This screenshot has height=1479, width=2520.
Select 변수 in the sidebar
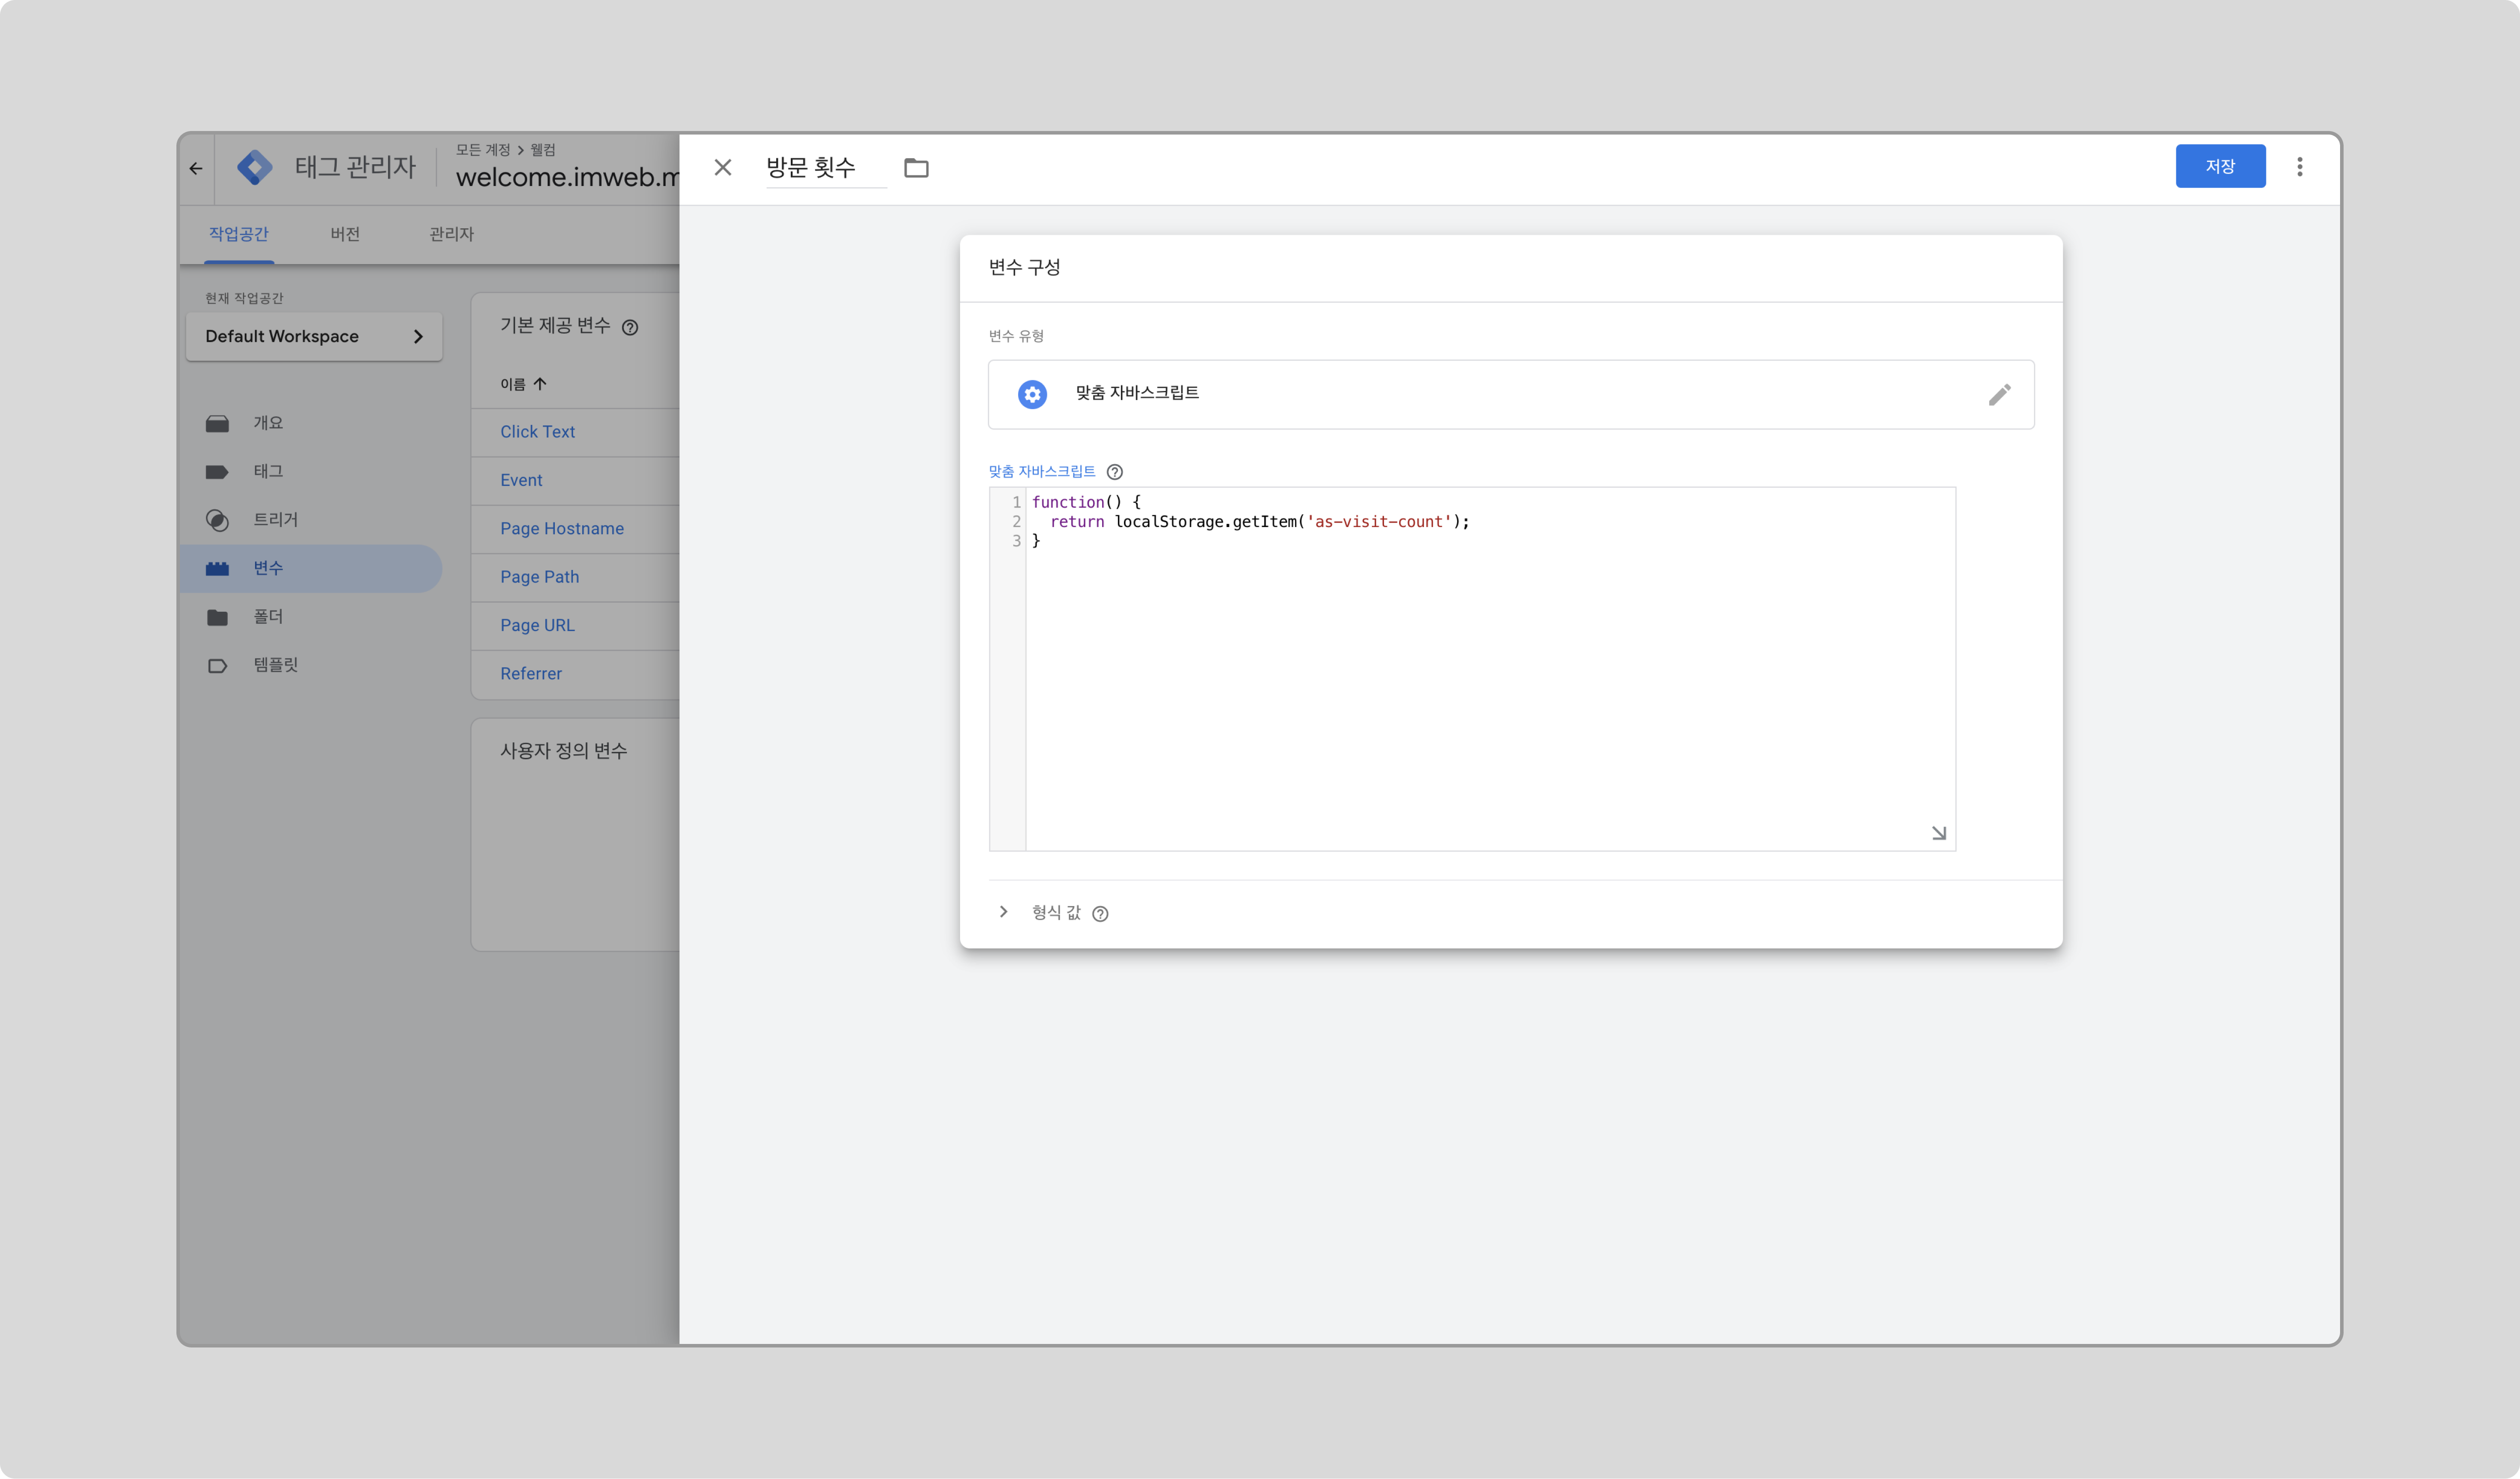click(x=311, y=568)
